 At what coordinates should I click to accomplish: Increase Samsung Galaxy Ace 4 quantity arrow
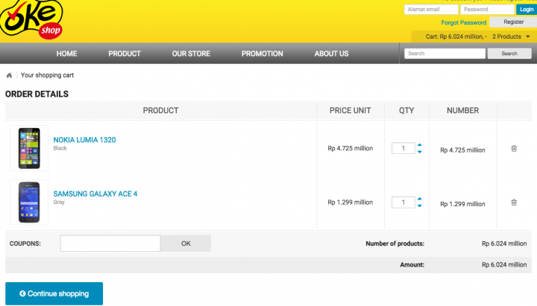tap(419, 199)
